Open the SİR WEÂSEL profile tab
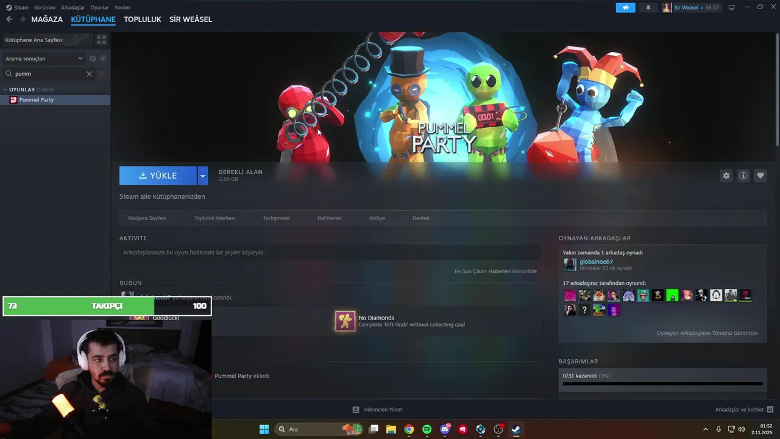The width and height of the screenshot is (780, 439). point(191,20)
